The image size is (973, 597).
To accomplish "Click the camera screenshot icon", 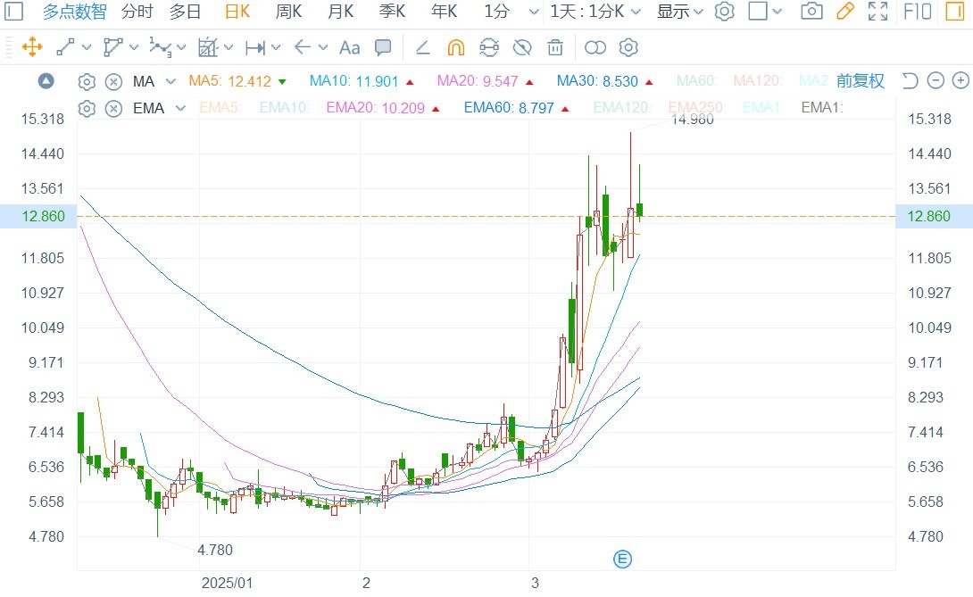I will pyautogui.click(x=811, y=12).
